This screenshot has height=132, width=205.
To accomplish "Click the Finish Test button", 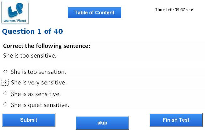I will tap(176, 120).
